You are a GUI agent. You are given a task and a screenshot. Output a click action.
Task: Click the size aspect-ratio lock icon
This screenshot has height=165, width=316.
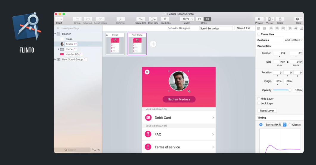coord(288,62)
